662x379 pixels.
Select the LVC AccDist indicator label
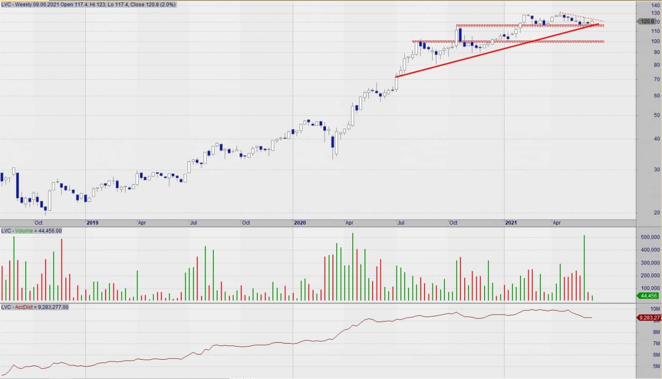35,307
